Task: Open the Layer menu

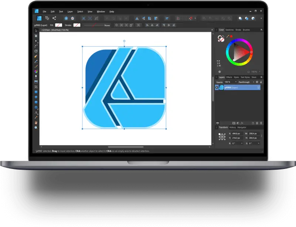Action: tap(70, 11)
